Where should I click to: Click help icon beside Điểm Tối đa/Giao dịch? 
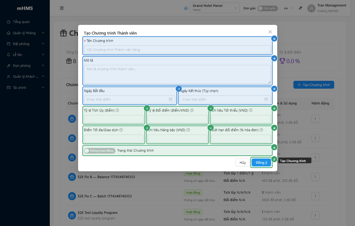click(x=121, y=130)
